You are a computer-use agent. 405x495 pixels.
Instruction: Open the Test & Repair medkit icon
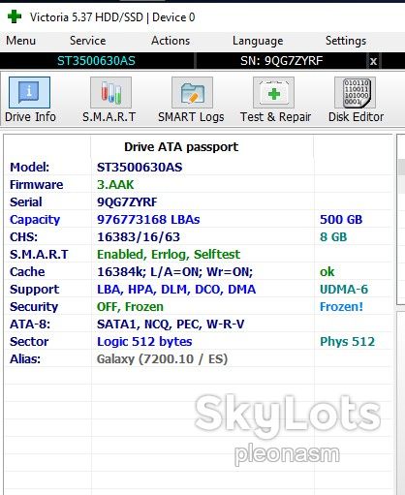(x=273, y=92)
